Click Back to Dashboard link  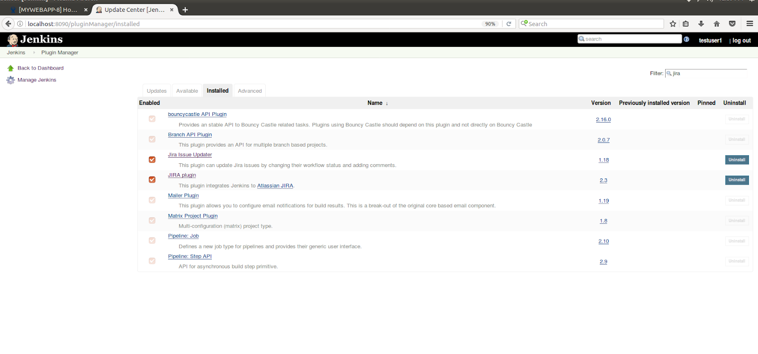[40, 68]
